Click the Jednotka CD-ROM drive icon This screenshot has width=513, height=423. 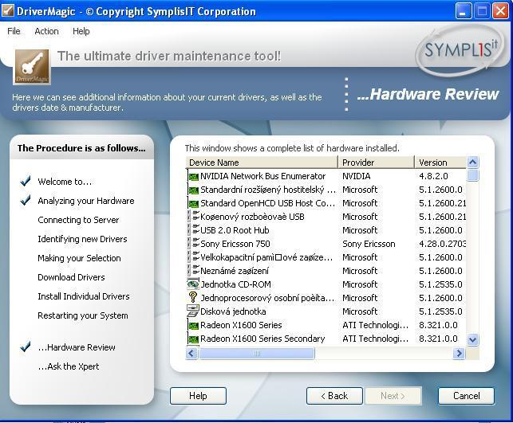pos(193,284)
